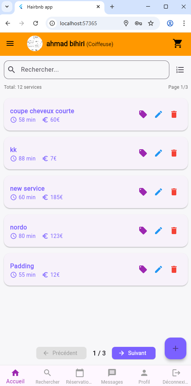Image resolution: width=191 pixels, height=386 pixels.
Task: Delete the 'nordo' service
Action: click(174, 231)
